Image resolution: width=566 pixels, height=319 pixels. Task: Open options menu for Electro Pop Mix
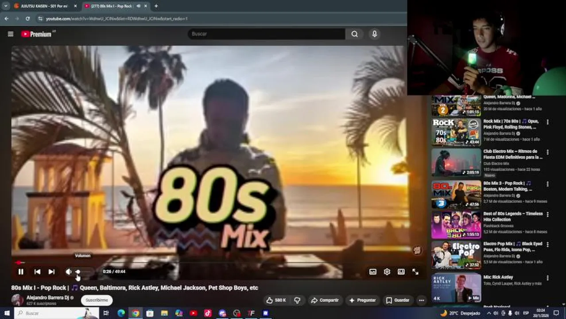(547, 244)
